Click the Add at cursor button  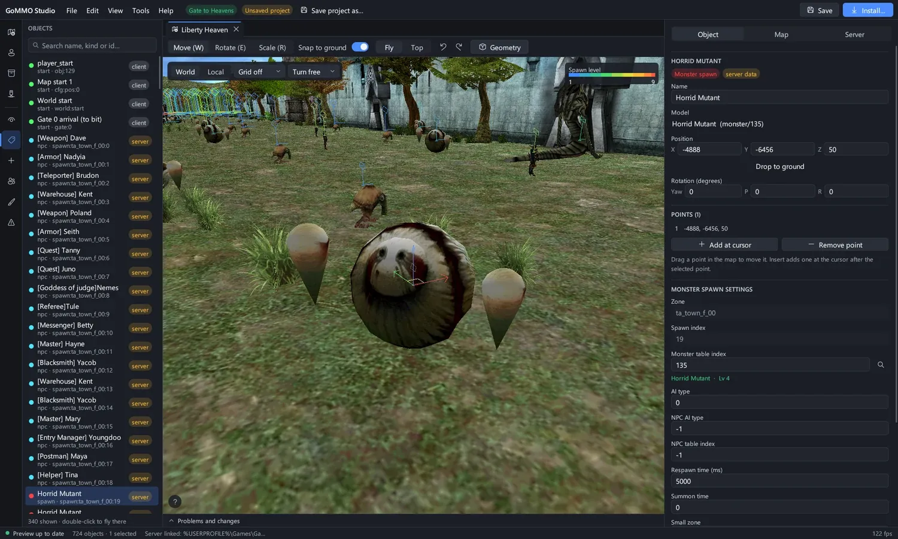724,245
